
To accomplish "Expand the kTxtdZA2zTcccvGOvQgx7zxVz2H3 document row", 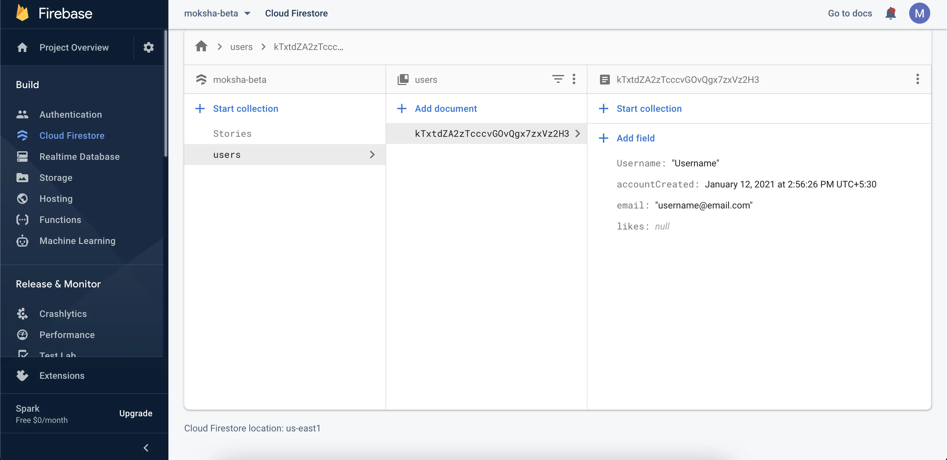I will [x=492, y=133].
